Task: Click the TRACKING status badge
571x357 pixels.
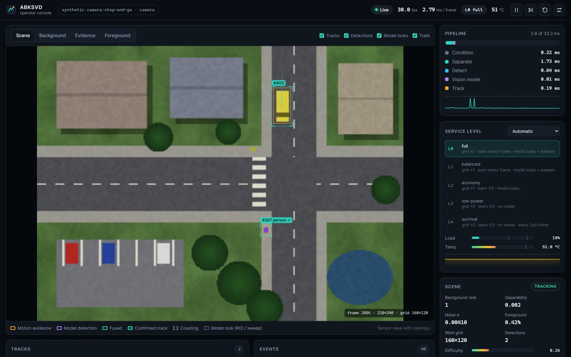Action: pyautogui.click(x=545, y=286)
